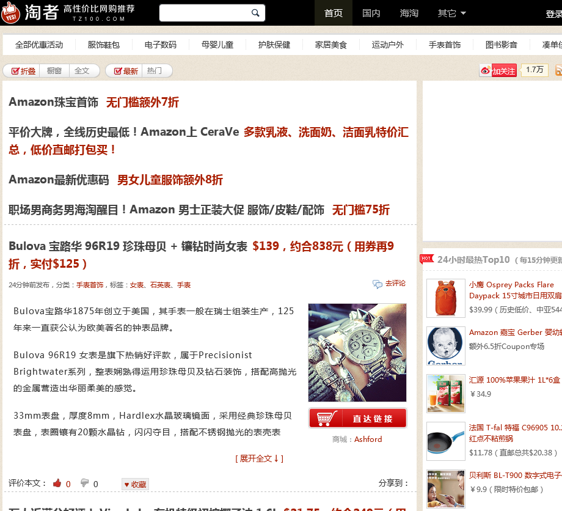This screenshot has width=562, height=511.
Task: Click the T-fal frying pan thumbnail
Action: pyautogui.click(x=445, y=441)
